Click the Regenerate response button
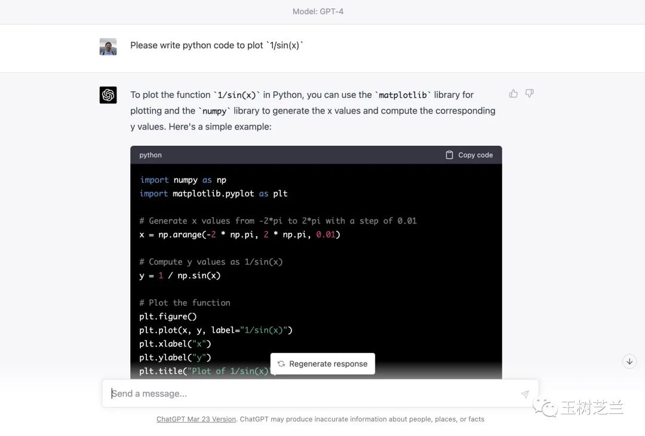Screen dimensions: 645x436 [x=322, y=364]
